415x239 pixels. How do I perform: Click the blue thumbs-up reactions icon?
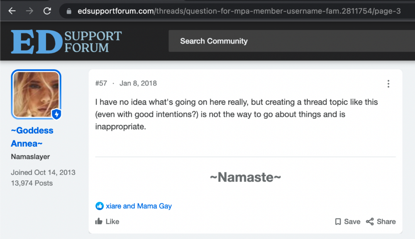[x=100, y=206]
